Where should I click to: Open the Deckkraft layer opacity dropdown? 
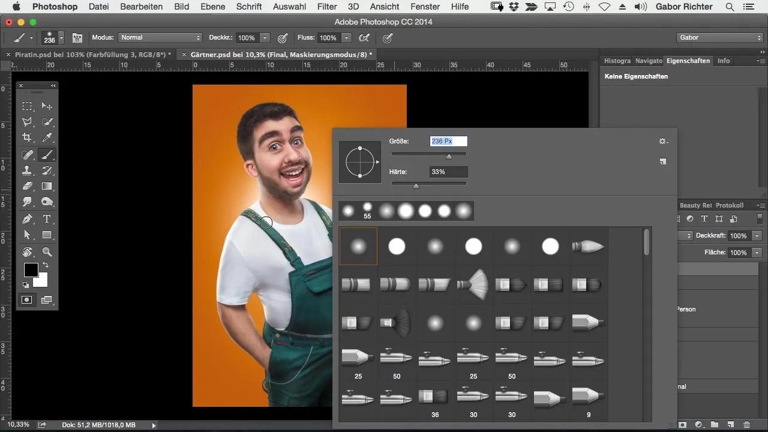[x=757, y=236]
